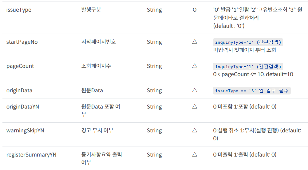Click the triangle mark in the registerSummaryYN row

pyautogui.click(x=194, y=155)
